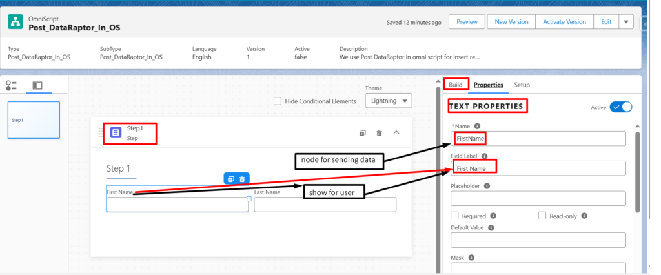
Task: Switch to the Properties tab
Action: [488, 85]
